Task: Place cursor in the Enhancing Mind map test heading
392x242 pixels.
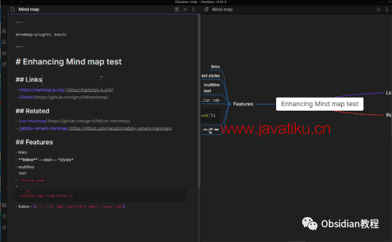Action: click(69, 62)
